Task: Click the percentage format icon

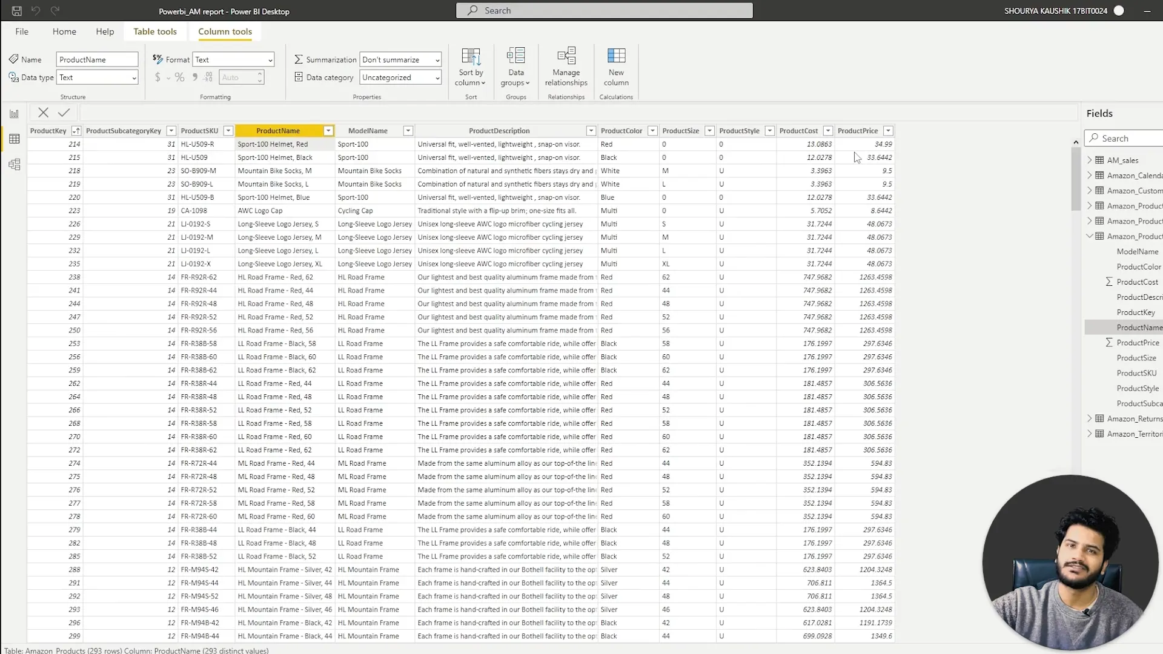Action: 179,78
